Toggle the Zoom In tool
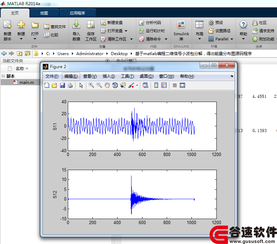The width and height of the screenshot is (277, 244). pos(91,85)
